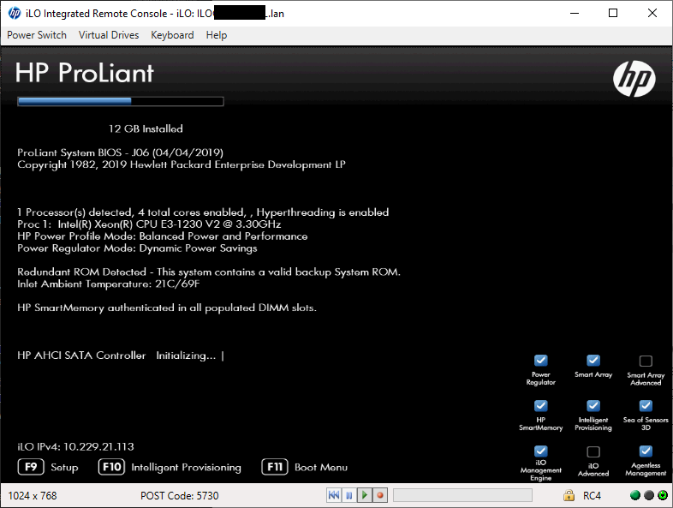
Task: Open the Keyboard menu
Action: pos(172,35)
